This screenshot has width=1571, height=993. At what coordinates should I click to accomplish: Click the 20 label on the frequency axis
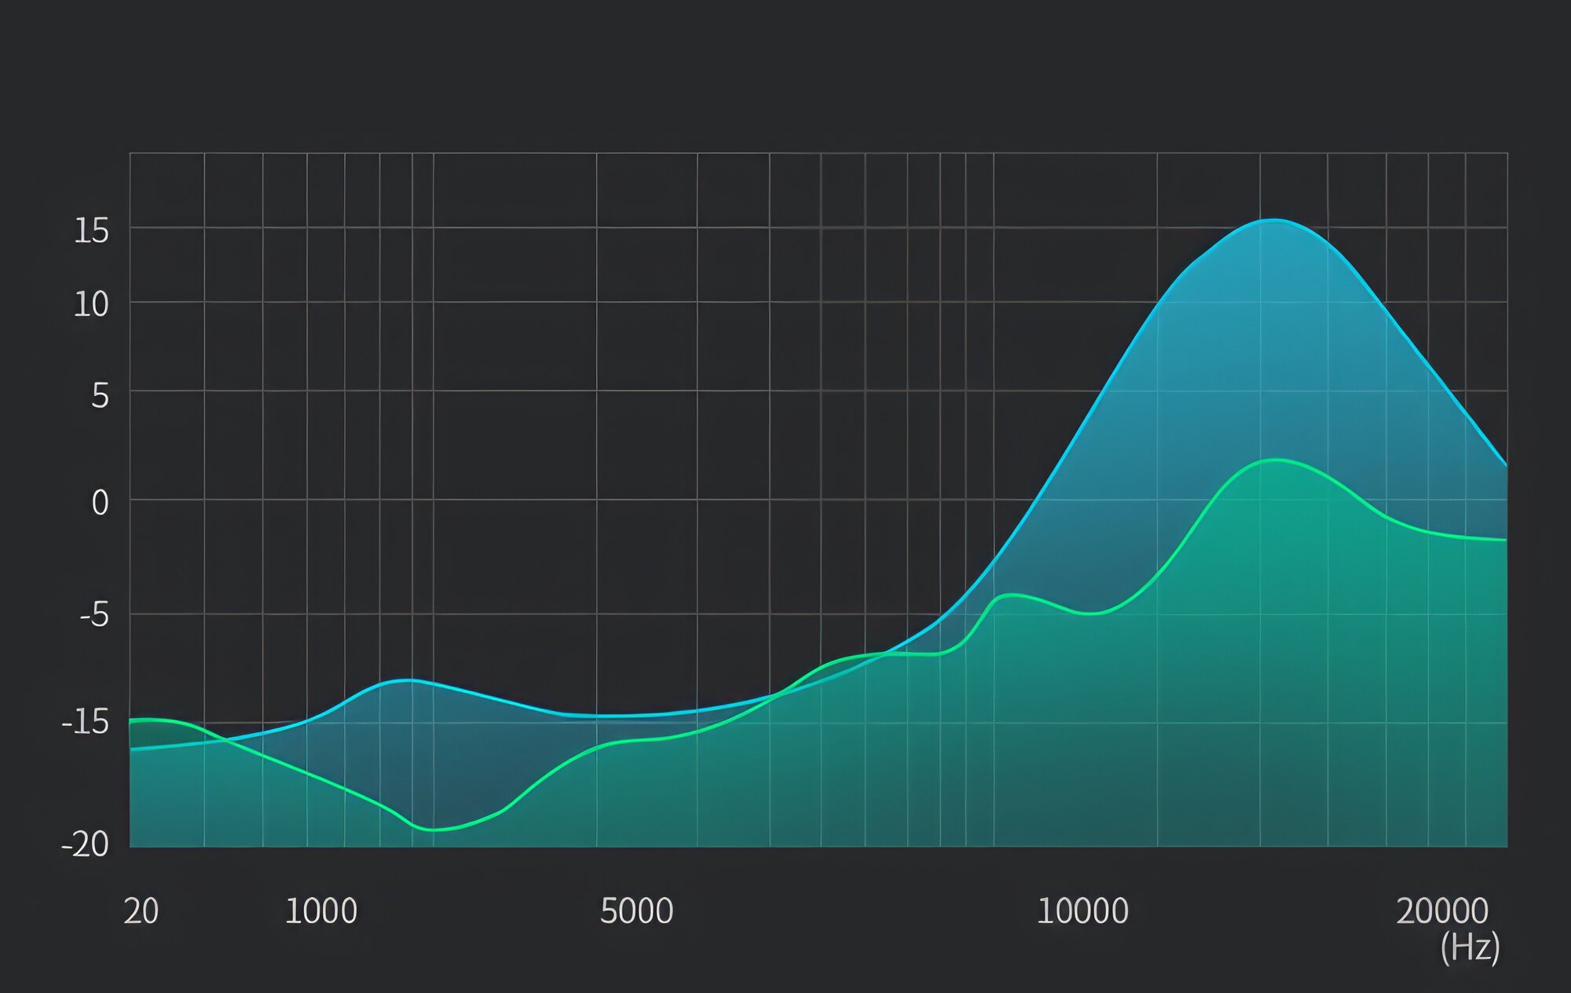pyautogui.click(x=141, y=911)
